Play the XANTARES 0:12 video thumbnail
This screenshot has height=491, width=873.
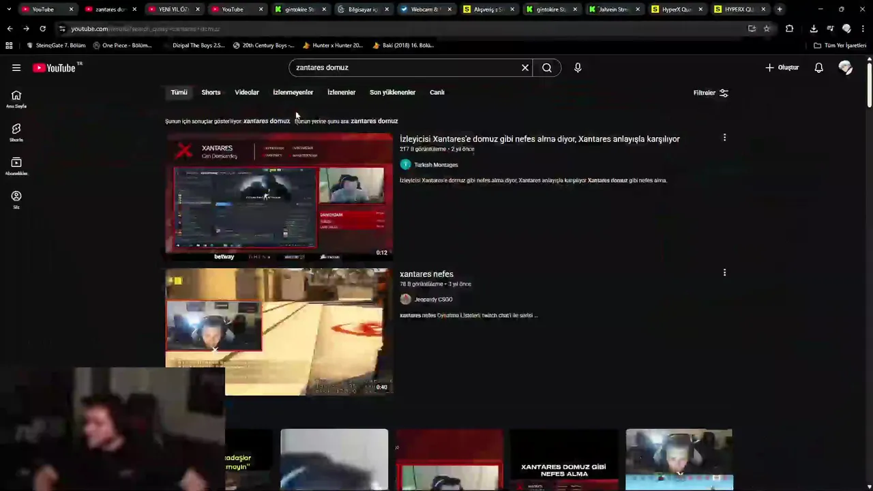tap(279, 197)
